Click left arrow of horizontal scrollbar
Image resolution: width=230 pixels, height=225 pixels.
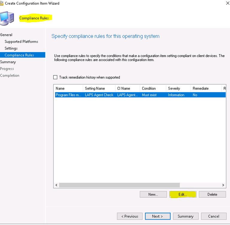tap(56, 185)
